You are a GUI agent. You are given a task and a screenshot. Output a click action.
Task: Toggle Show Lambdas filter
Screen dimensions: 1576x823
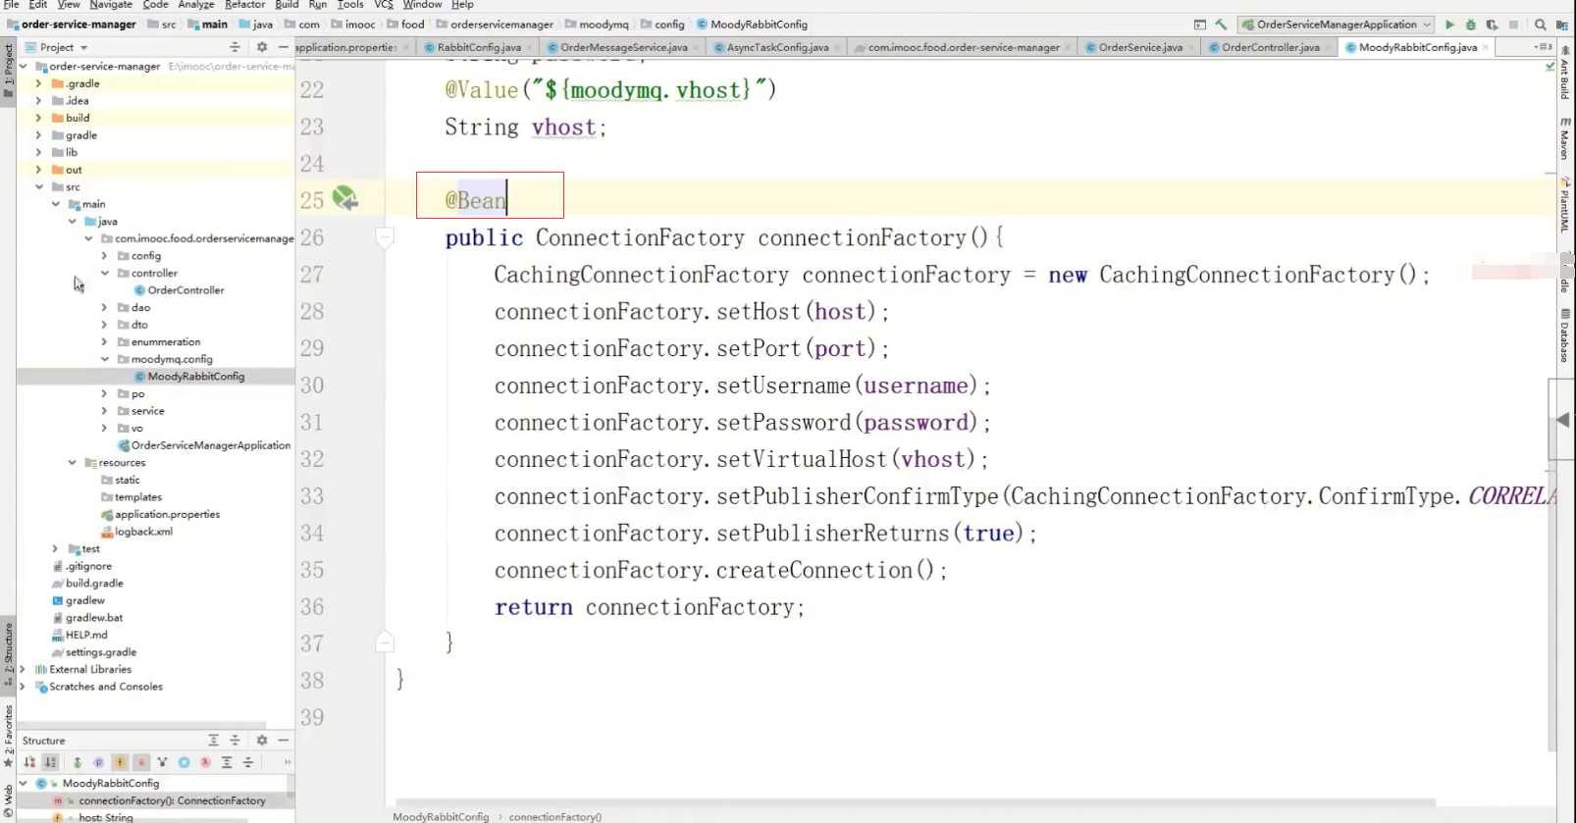tap(205, 762)
